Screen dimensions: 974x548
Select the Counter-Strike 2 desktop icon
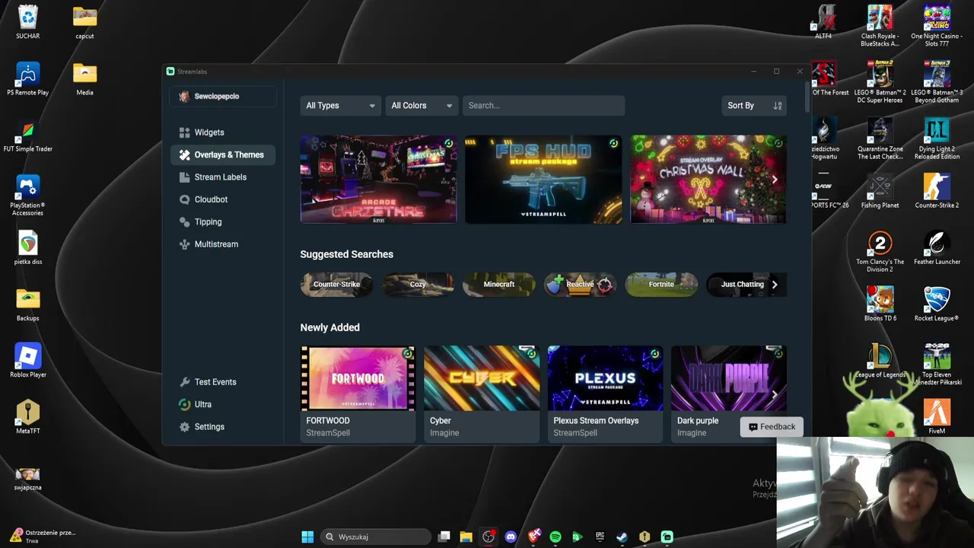[937, 191]
